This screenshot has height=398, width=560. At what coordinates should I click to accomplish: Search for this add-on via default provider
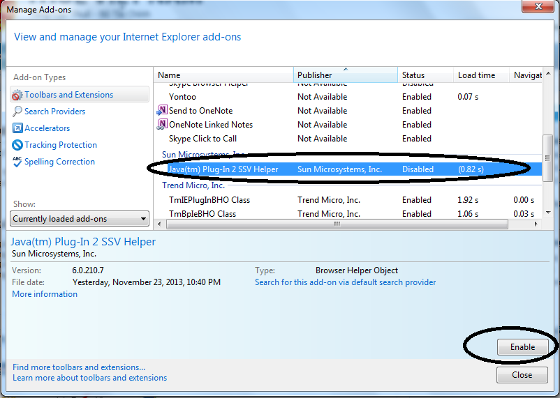(346, 282)
